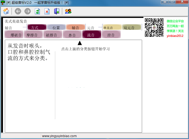Open the 双元音 vowel category

132,27
